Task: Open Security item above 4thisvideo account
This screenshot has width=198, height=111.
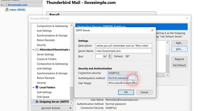Action: 41,45
